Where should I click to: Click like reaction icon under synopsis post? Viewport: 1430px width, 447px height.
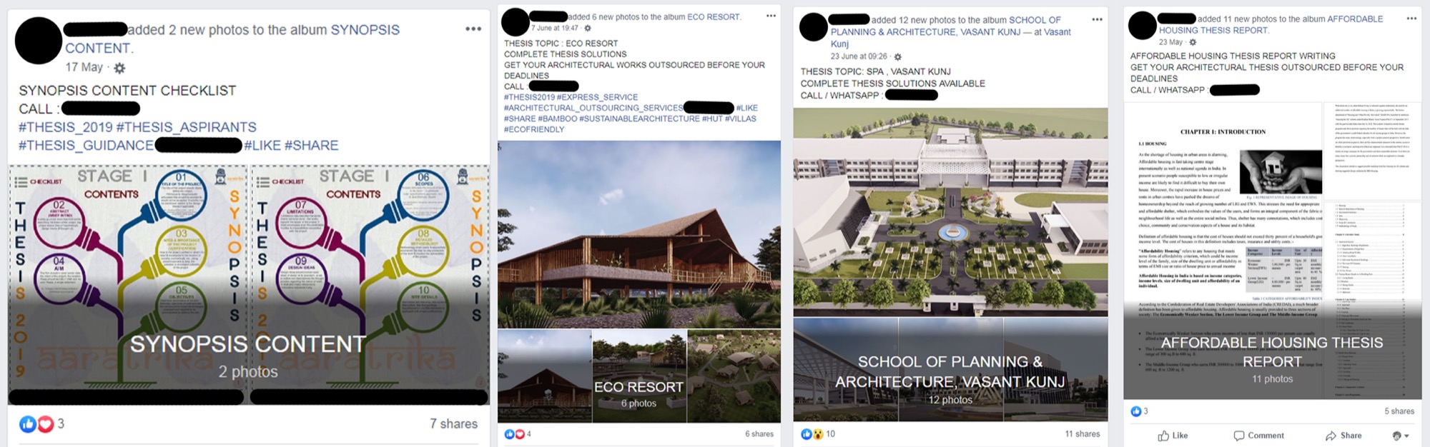[28, 424]
